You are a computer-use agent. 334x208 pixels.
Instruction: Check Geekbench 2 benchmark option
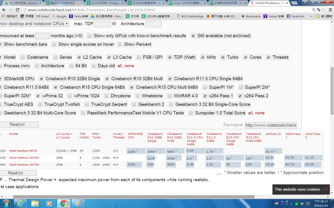134,104
